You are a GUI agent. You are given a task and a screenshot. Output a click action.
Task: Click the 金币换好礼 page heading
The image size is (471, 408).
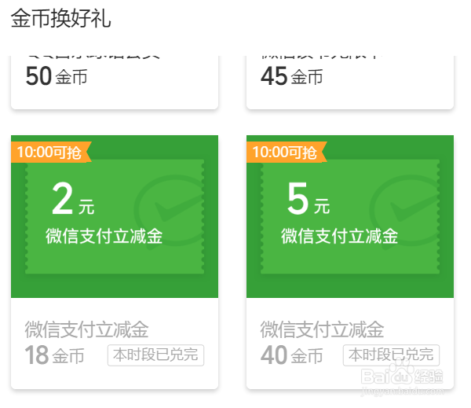tap(61, 18)
